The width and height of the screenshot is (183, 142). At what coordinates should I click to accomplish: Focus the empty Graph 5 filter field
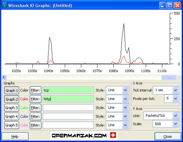click(68, 125)
